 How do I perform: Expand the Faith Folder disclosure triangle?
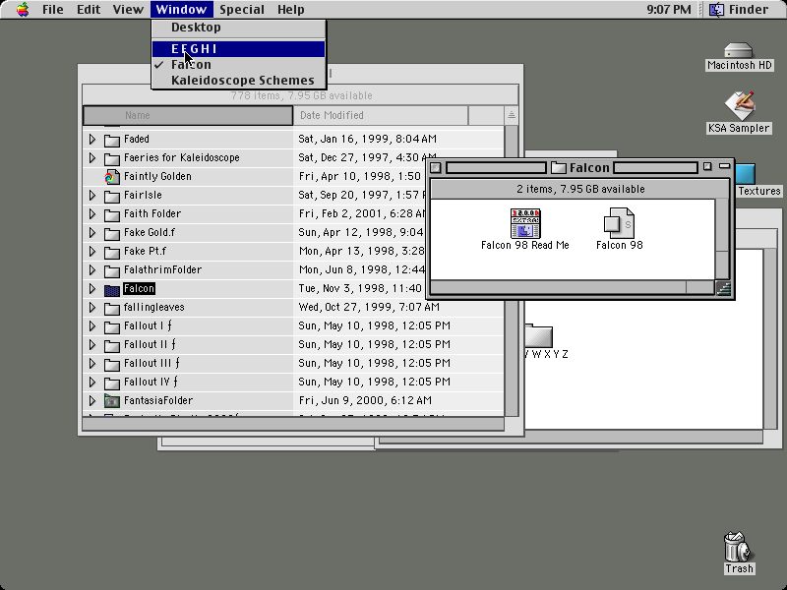click(x=92, y=213)
